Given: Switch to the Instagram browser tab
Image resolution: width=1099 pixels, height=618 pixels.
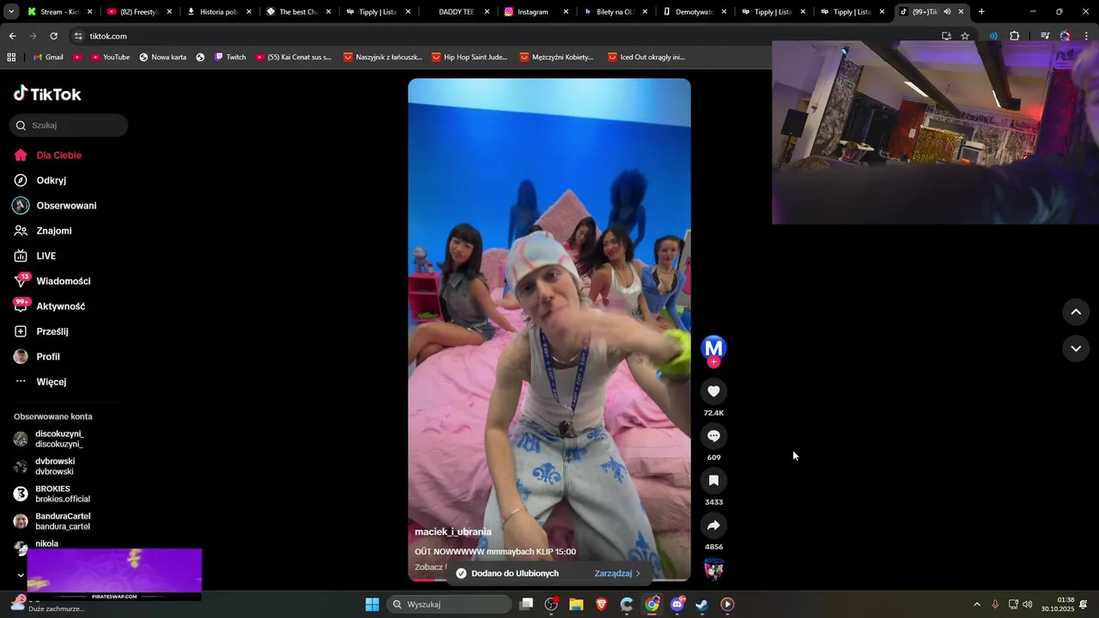Looking at the screenshot, I should coord(537,12).
